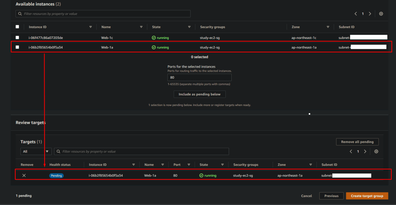Click the Previous button
Screen dimensions: 396x205
331,196
